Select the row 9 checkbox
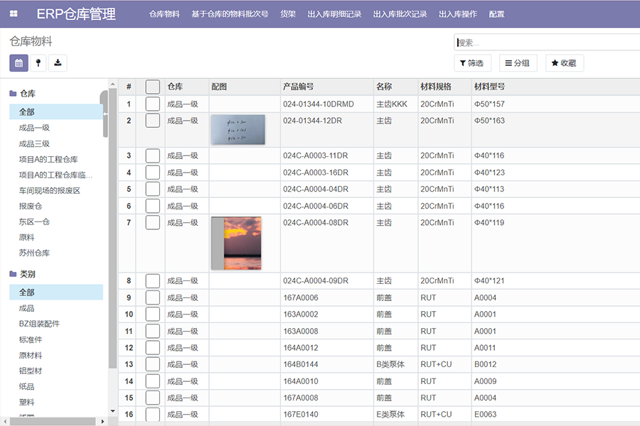 [152, 297]
